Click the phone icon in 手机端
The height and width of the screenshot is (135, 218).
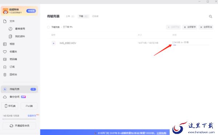(x=6, y=106)
